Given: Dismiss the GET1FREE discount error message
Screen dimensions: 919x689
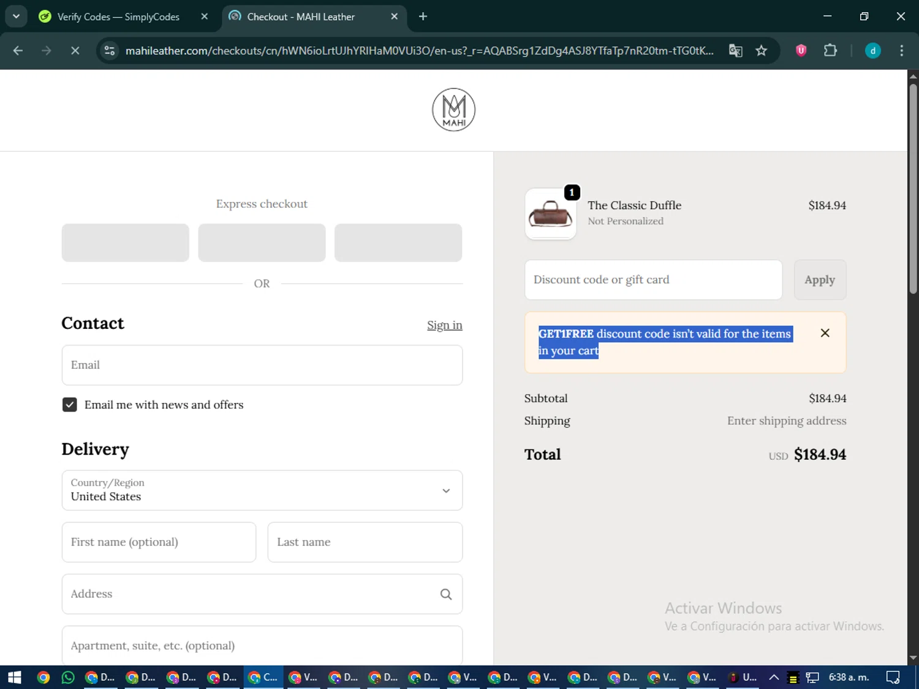Looking at the screenshot, I should pyautogui.click(x=825, y=333).
